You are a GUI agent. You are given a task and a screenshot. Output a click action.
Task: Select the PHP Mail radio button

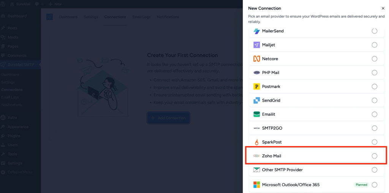point(374,72)
